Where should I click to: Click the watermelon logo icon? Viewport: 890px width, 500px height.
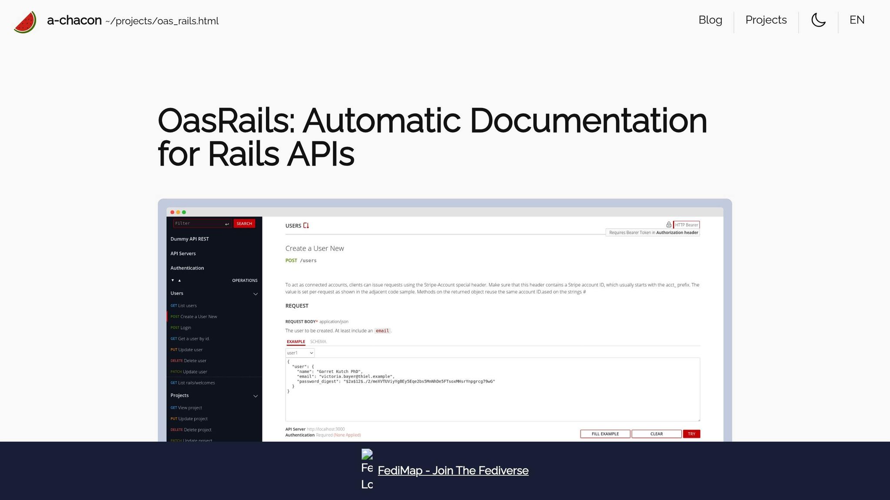tap(25, 22)
